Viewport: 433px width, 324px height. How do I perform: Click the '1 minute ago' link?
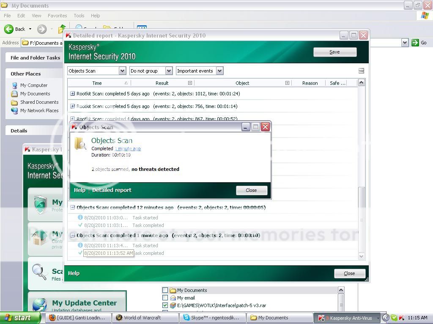tap(128, 148)
